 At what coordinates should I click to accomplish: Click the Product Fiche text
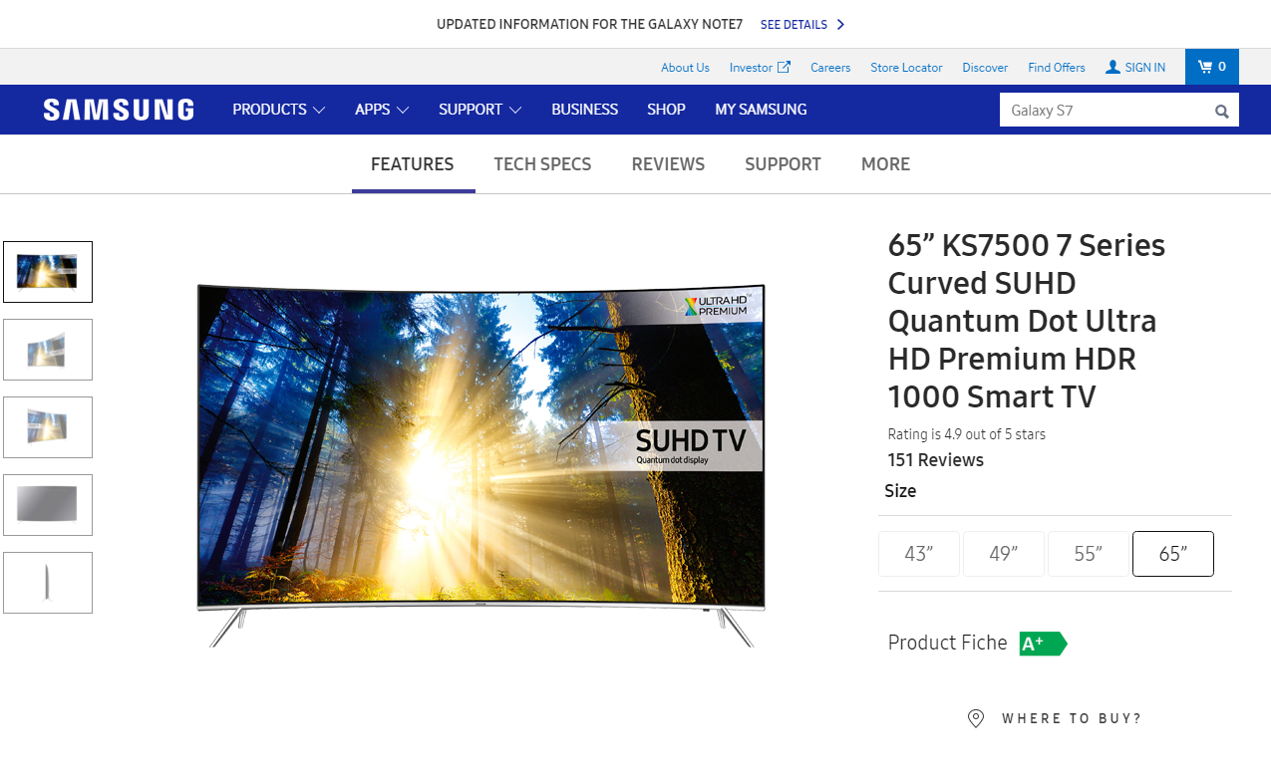[948, 644]
